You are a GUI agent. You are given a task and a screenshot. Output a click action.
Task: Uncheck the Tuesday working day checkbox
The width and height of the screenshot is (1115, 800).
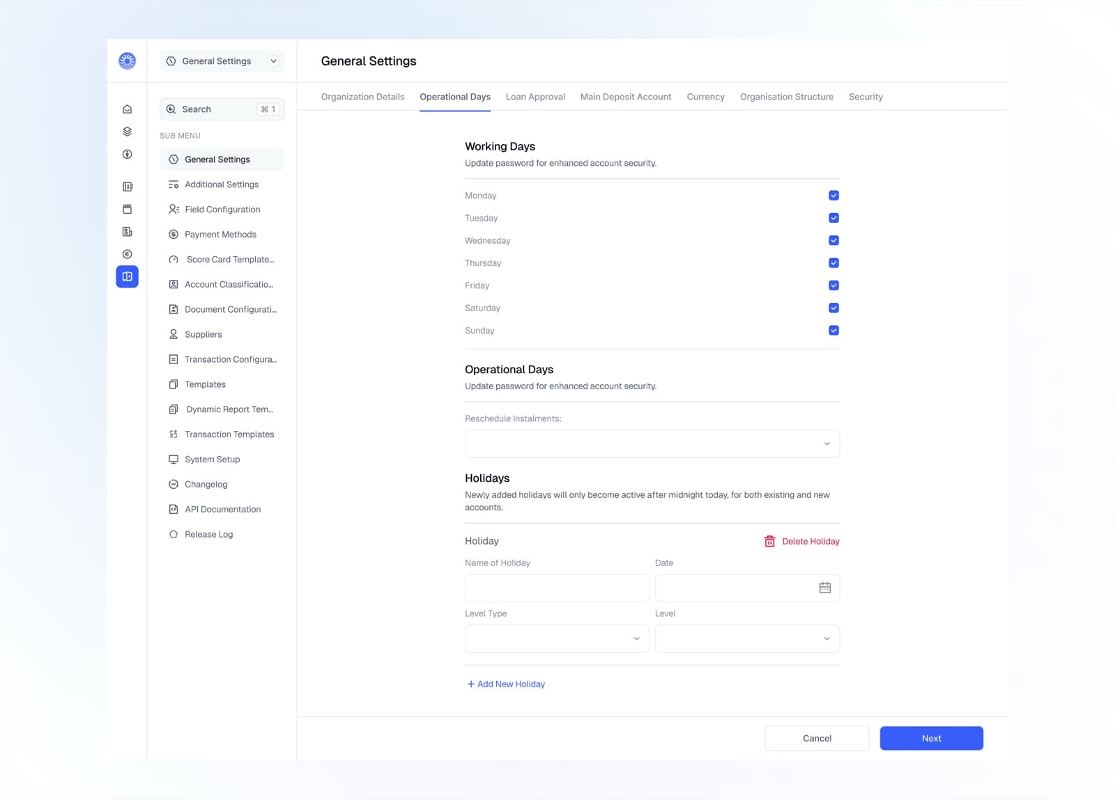833,218
